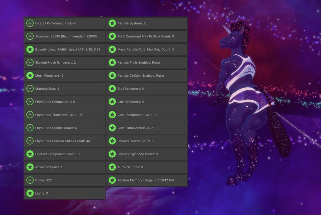Click the Mesh Renderers star icon

point(30,76)
